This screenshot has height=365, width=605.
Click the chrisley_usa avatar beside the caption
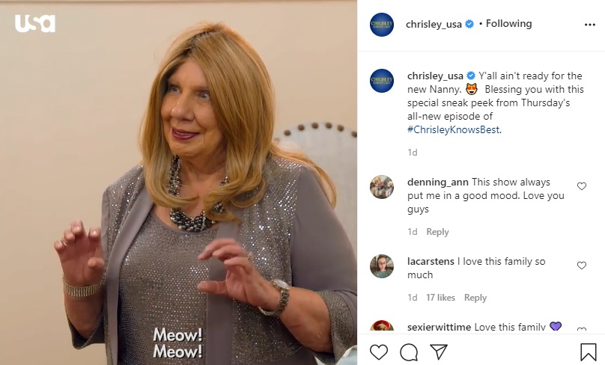click(382, 81)
